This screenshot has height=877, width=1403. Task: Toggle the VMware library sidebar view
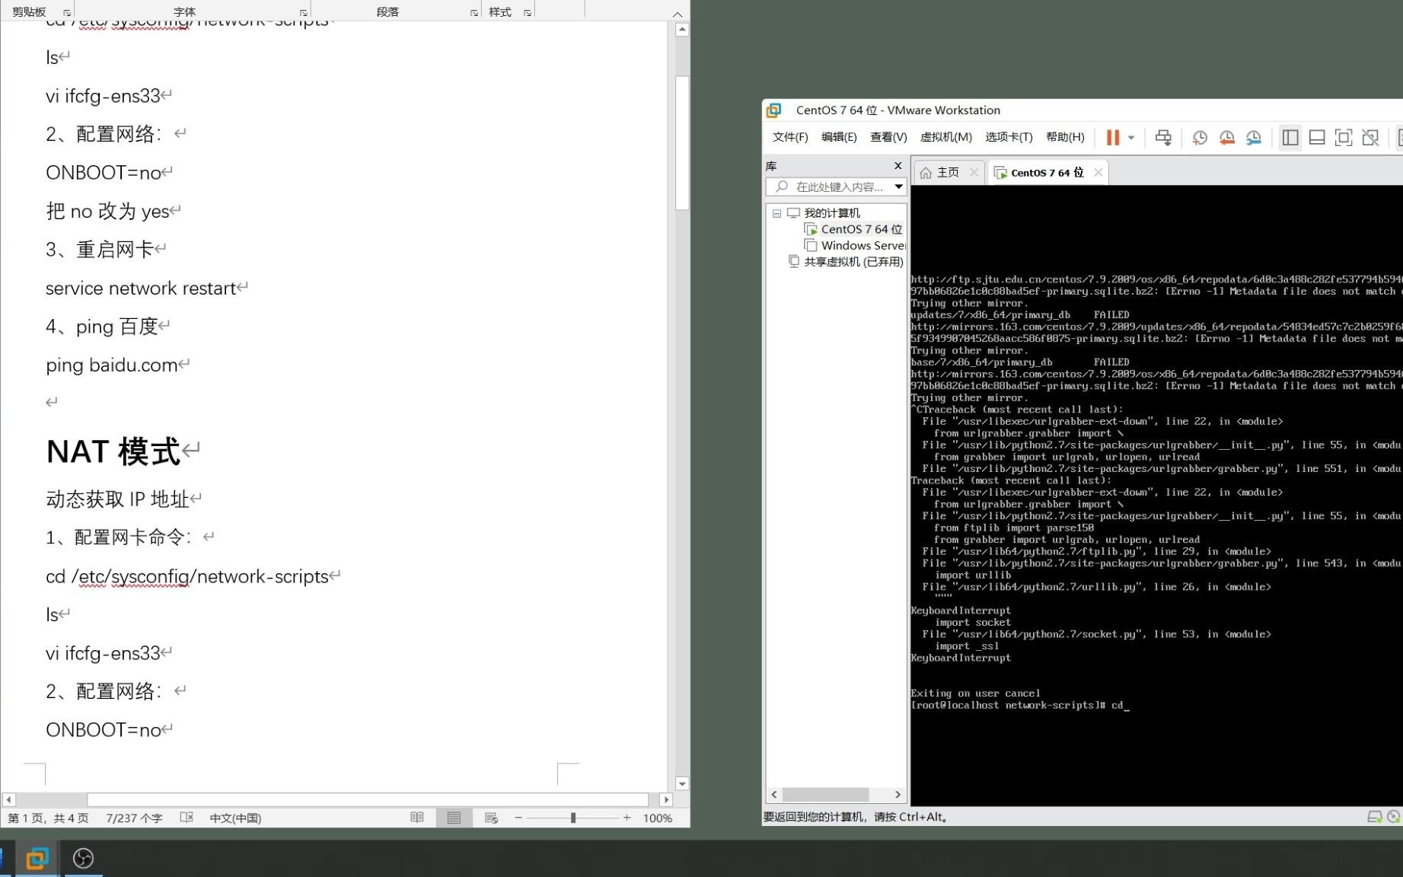point(1290,137)
